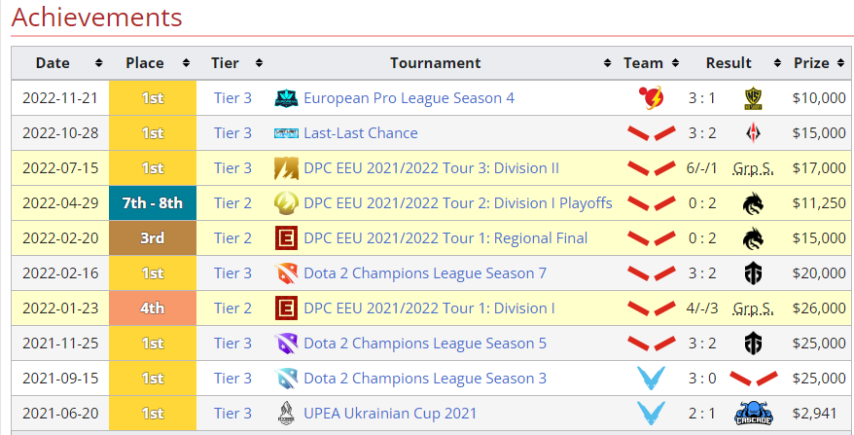The width and height of the screenshot is (854, 435).
Task: Click the Team Spirit logo in 2022-04-29 row
Action: click(753, 203)
